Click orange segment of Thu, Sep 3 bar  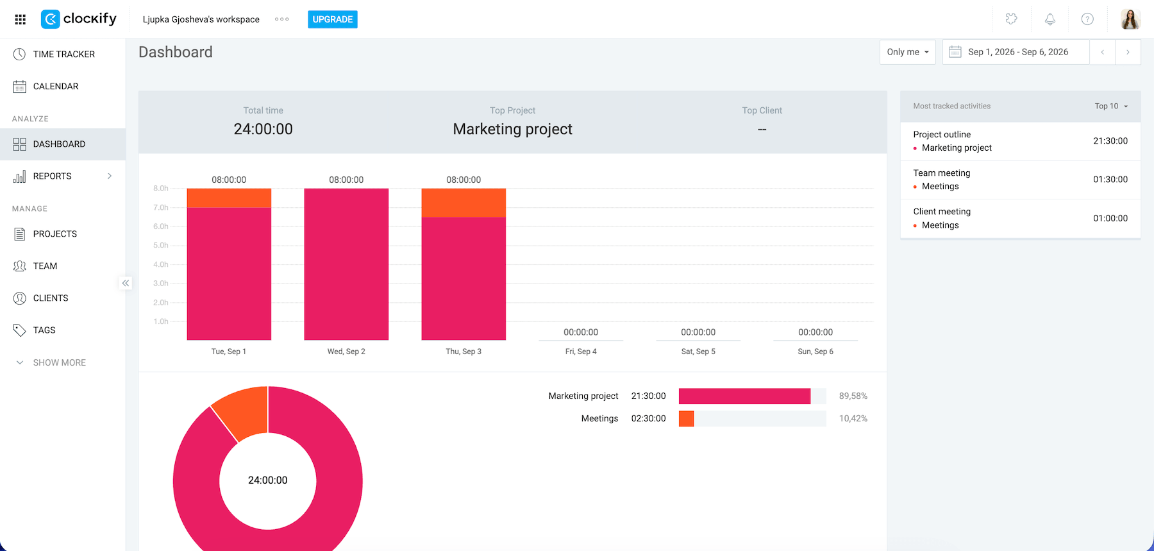click(x=464, y=203)
